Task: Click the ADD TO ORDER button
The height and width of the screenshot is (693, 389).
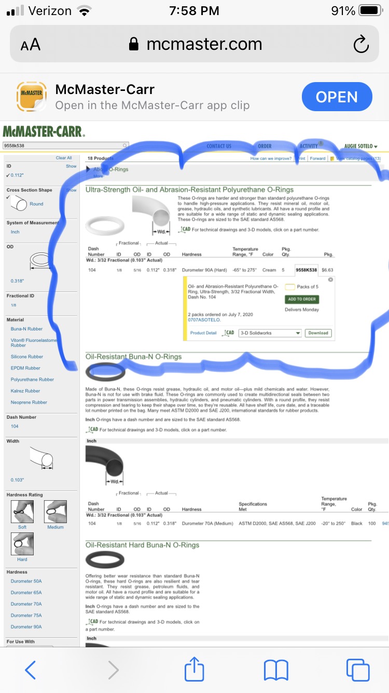Action: point(302,299)
